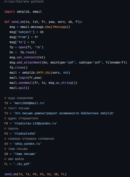Click the add_attachment method name
The height and width of the screenshot is (177, 130).
[x=29, y=62]
